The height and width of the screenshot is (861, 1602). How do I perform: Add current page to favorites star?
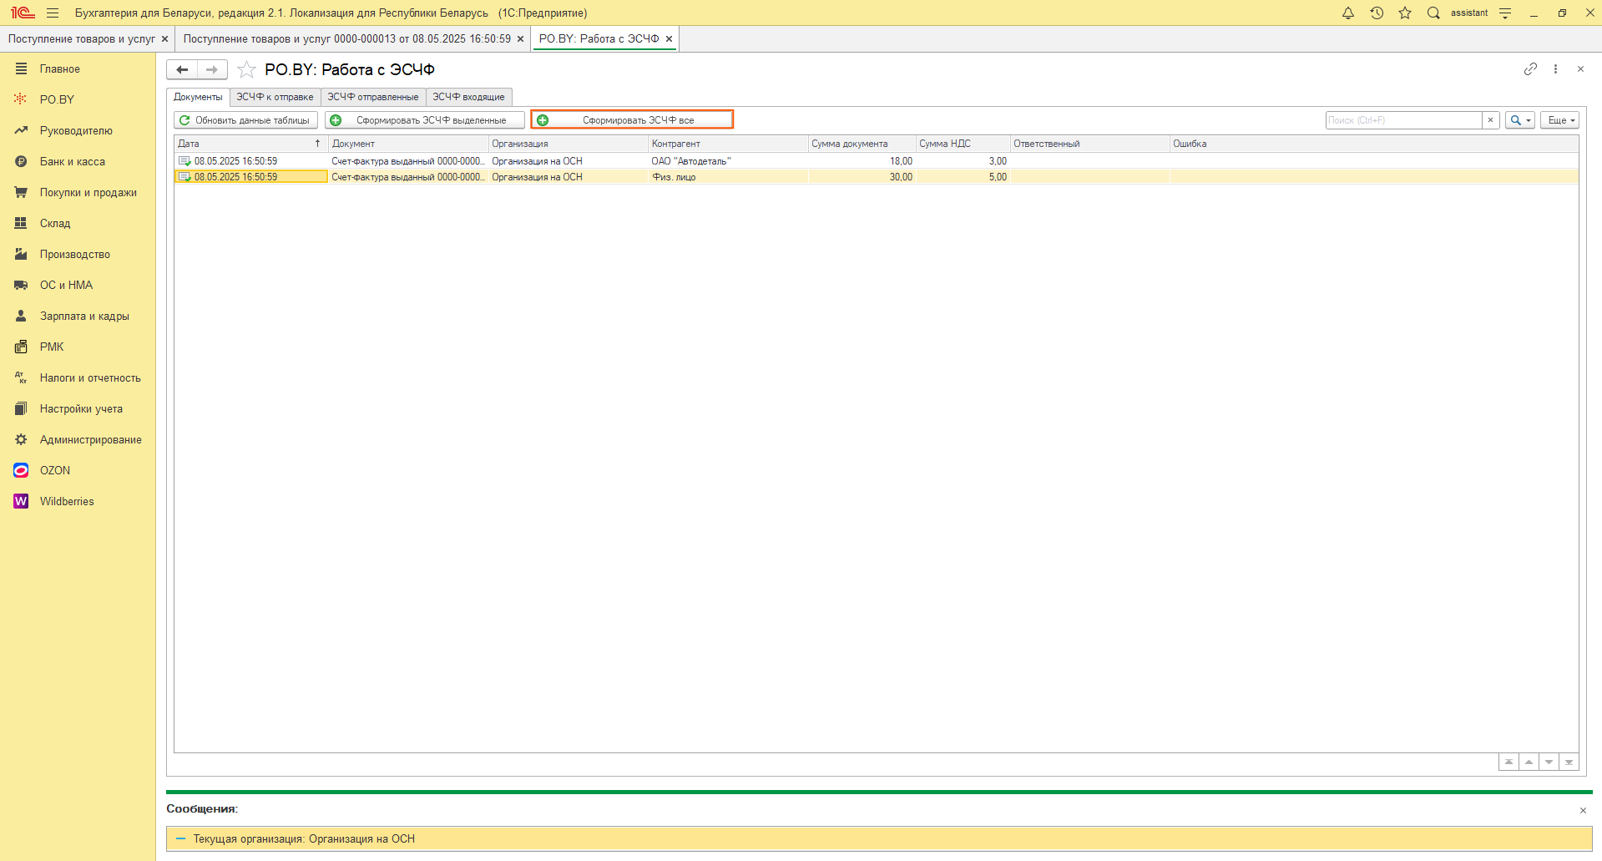(x=246, y=69)
